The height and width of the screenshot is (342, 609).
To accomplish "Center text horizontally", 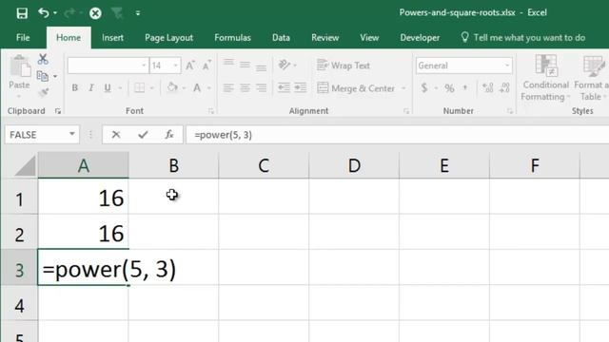I will 245,88.
